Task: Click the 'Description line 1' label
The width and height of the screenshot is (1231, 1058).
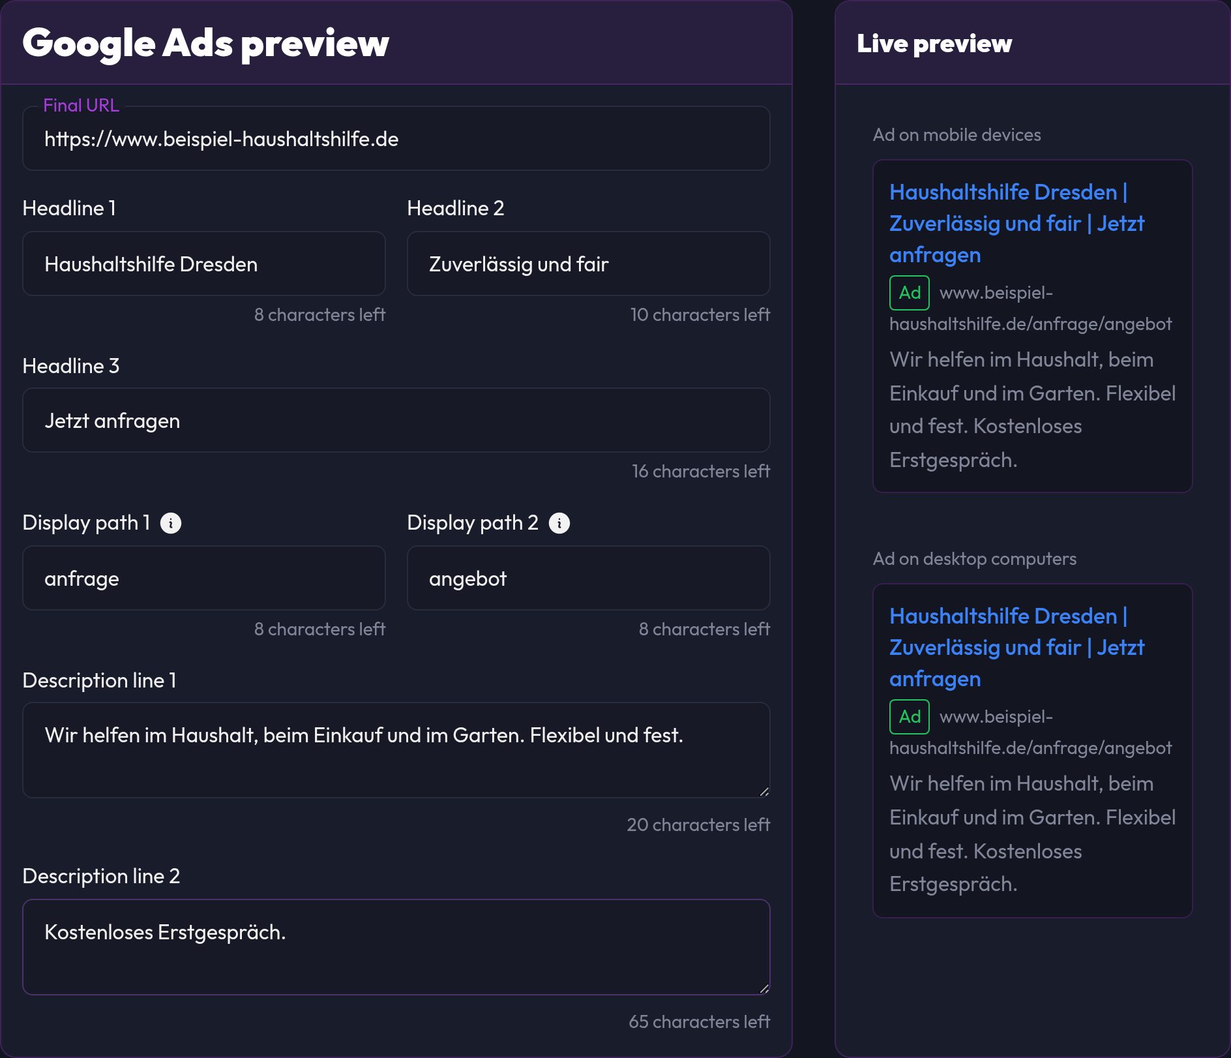Action: pyautogui.click(x=99, y=680)
